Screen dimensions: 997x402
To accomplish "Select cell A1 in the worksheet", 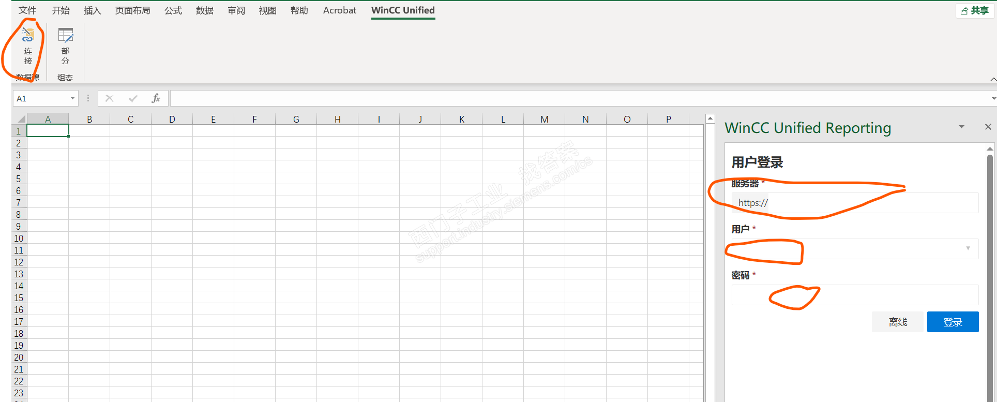I will (48, 131).
